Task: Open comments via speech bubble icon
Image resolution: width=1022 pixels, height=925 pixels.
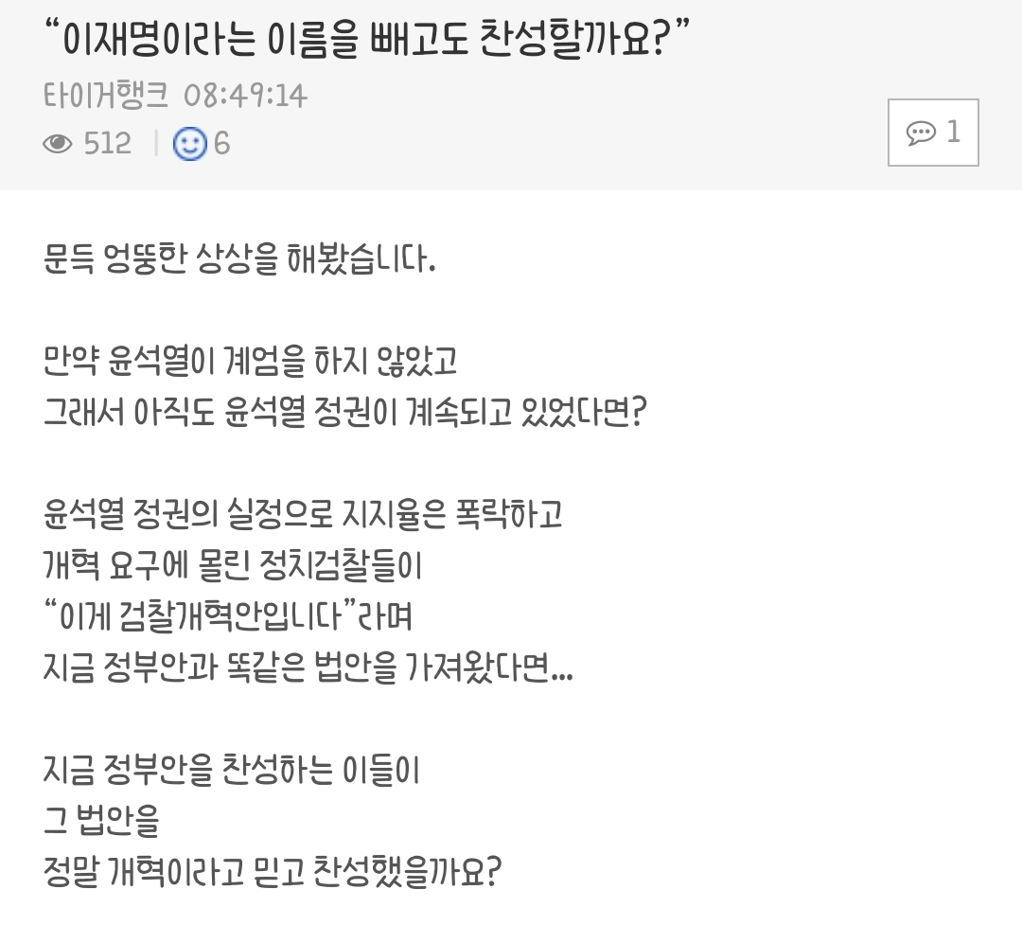Action: tap(921, 133)
